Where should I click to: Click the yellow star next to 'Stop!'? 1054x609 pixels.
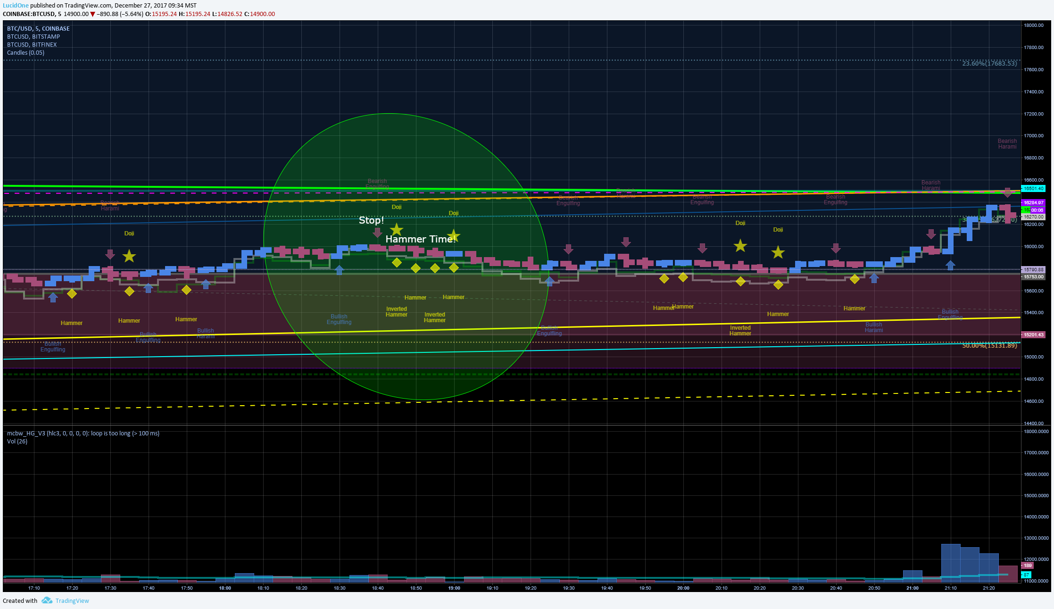[x=397, y=230]
